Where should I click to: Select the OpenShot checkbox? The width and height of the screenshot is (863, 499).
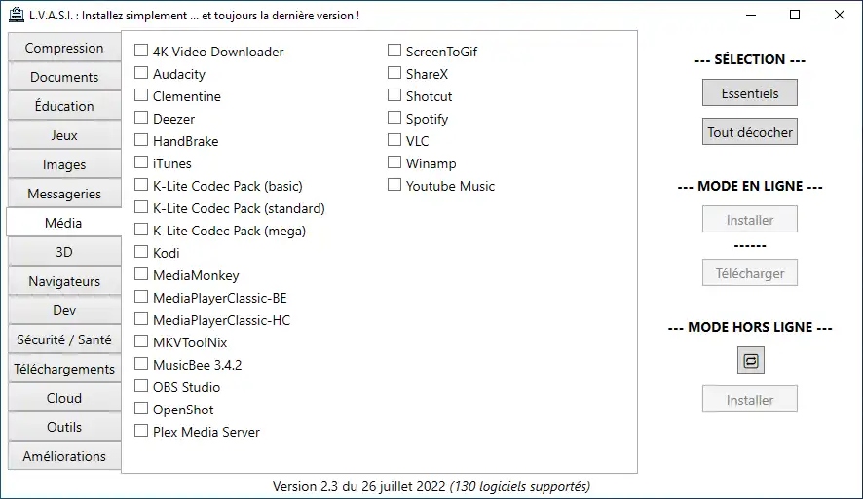[141, 409]
